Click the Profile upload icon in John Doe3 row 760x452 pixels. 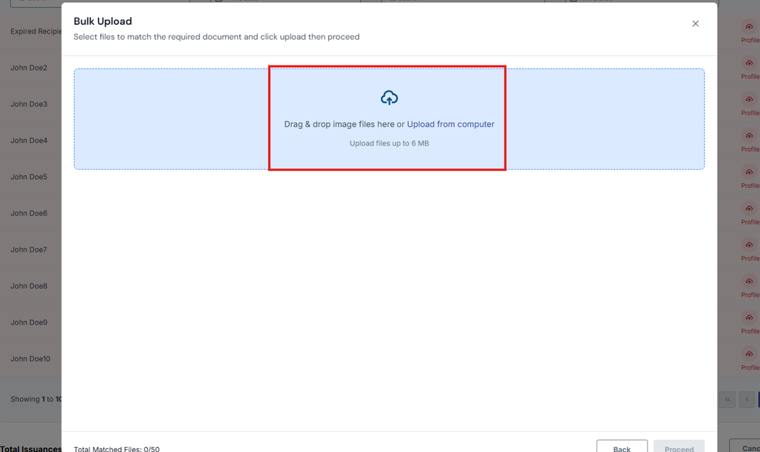click(x=749, y=99)
